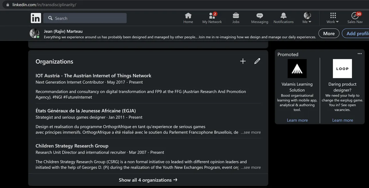Click the search magnifier icon

coord(50,18)
